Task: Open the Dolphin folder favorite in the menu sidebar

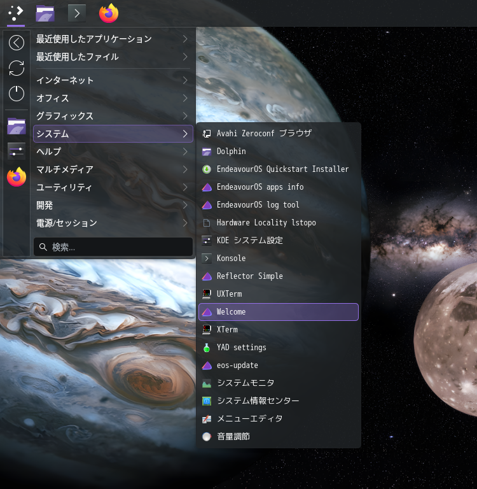Action: (17, 126)
